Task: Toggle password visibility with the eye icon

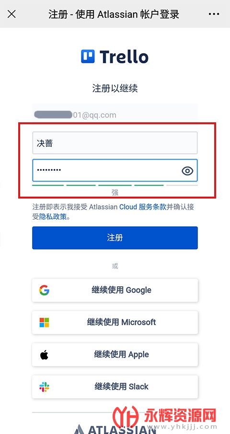Action: tap(187, 171)
